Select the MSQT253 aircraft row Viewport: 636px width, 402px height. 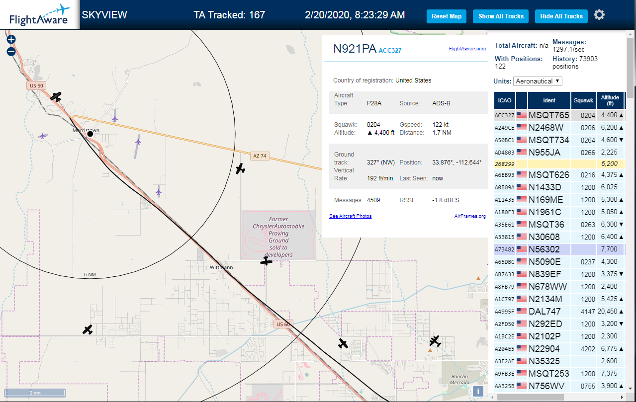[x=559, y=374]
